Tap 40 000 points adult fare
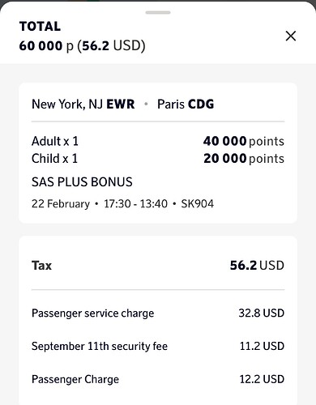This screenshot has width=316, height=405. [x=244, y=141]
